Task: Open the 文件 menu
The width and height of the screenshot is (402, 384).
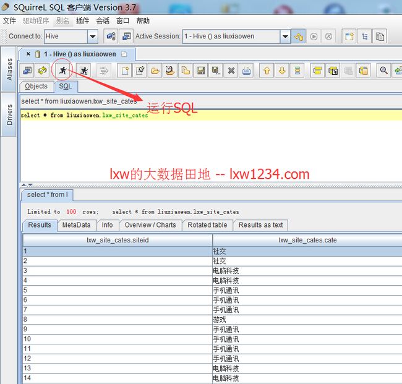Action: pos(9,21)
